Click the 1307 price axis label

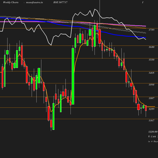point(151,98)
